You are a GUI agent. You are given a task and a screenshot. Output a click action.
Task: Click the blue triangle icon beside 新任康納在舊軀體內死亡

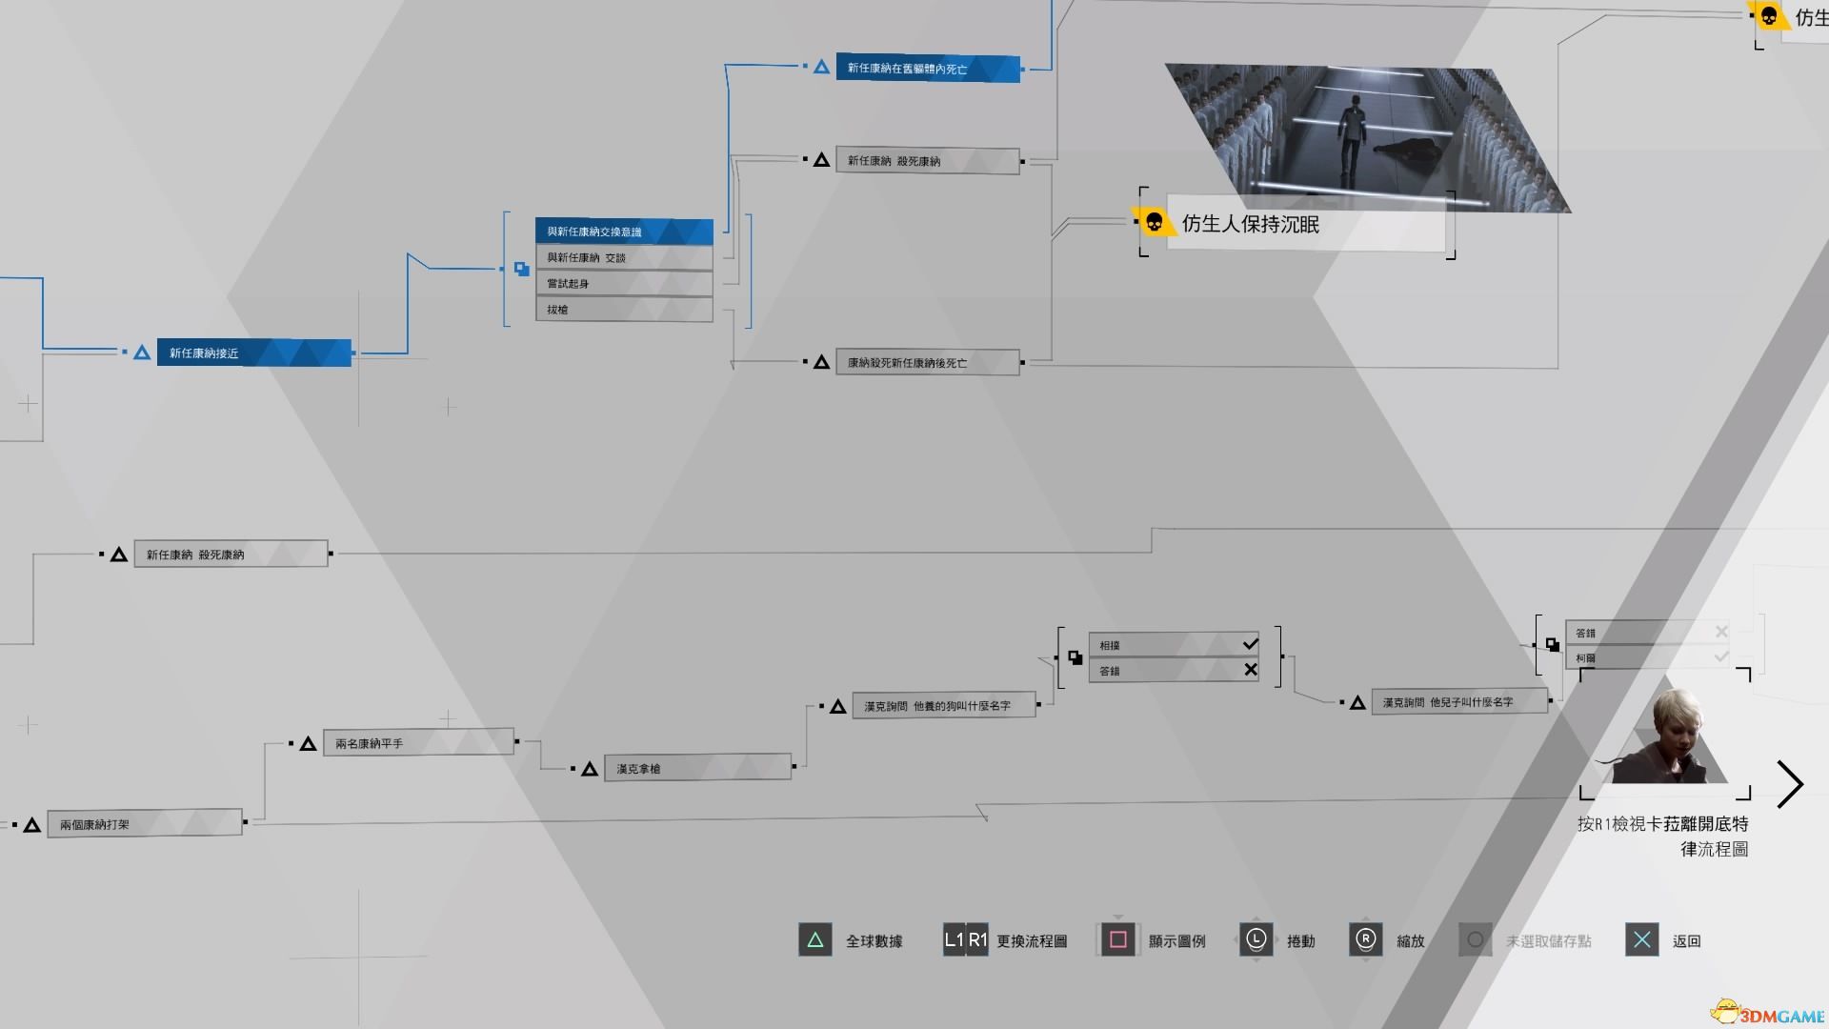pos(821,67)
